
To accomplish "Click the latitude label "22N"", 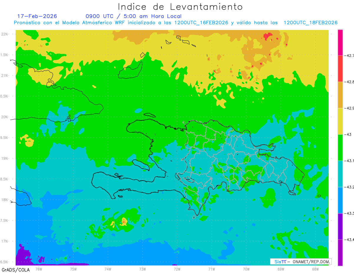I will point(5,34).
